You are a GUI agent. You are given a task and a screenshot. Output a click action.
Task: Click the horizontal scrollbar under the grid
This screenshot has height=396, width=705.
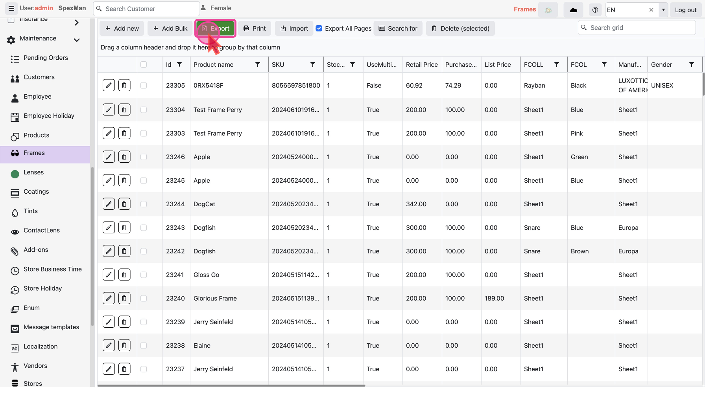coord(231,385)
